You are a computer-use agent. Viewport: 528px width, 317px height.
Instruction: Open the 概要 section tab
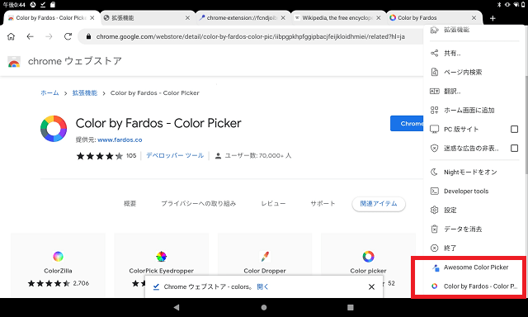pos(130,203)
